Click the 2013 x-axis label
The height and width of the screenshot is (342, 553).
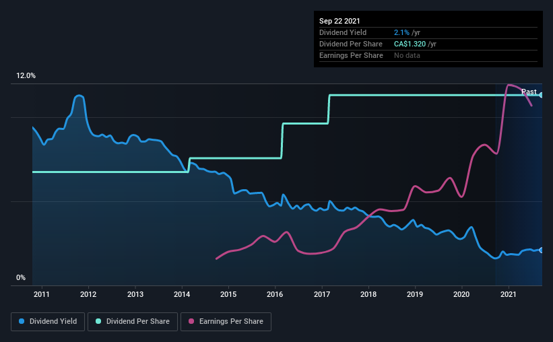135,294
